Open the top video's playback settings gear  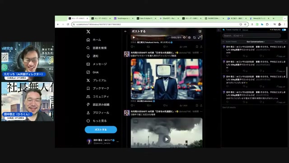coord(189,38)
